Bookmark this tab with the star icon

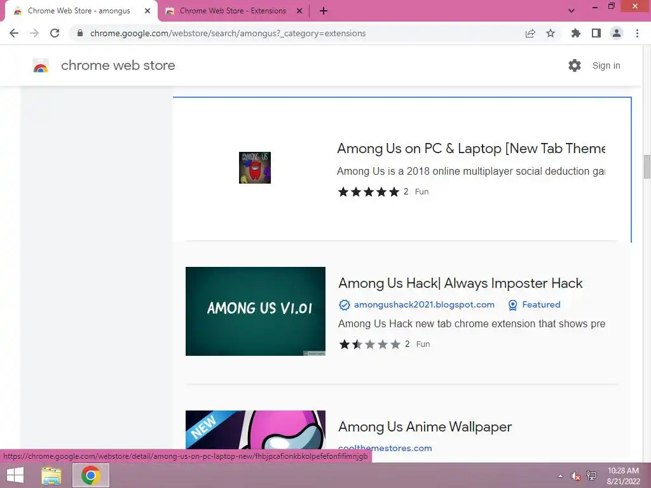tap(551, 33)
